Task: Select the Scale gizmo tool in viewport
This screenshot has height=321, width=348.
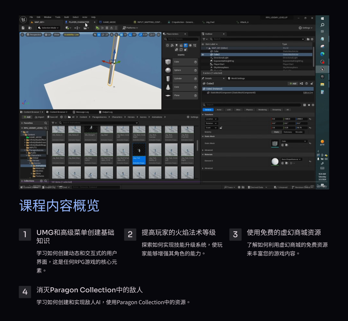Action: tap(107, 35)
